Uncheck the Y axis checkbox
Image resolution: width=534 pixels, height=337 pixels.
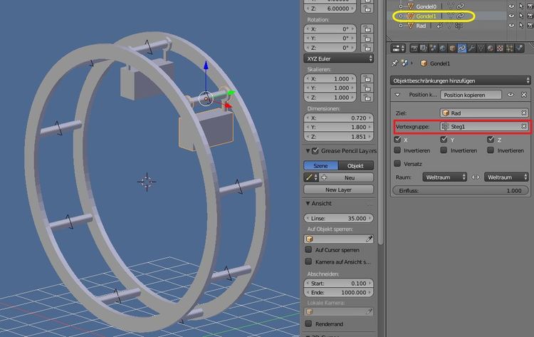click(444, 140)
